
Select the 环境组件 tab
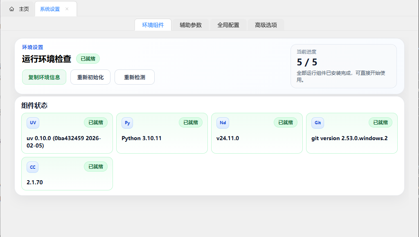coord(153,25)
